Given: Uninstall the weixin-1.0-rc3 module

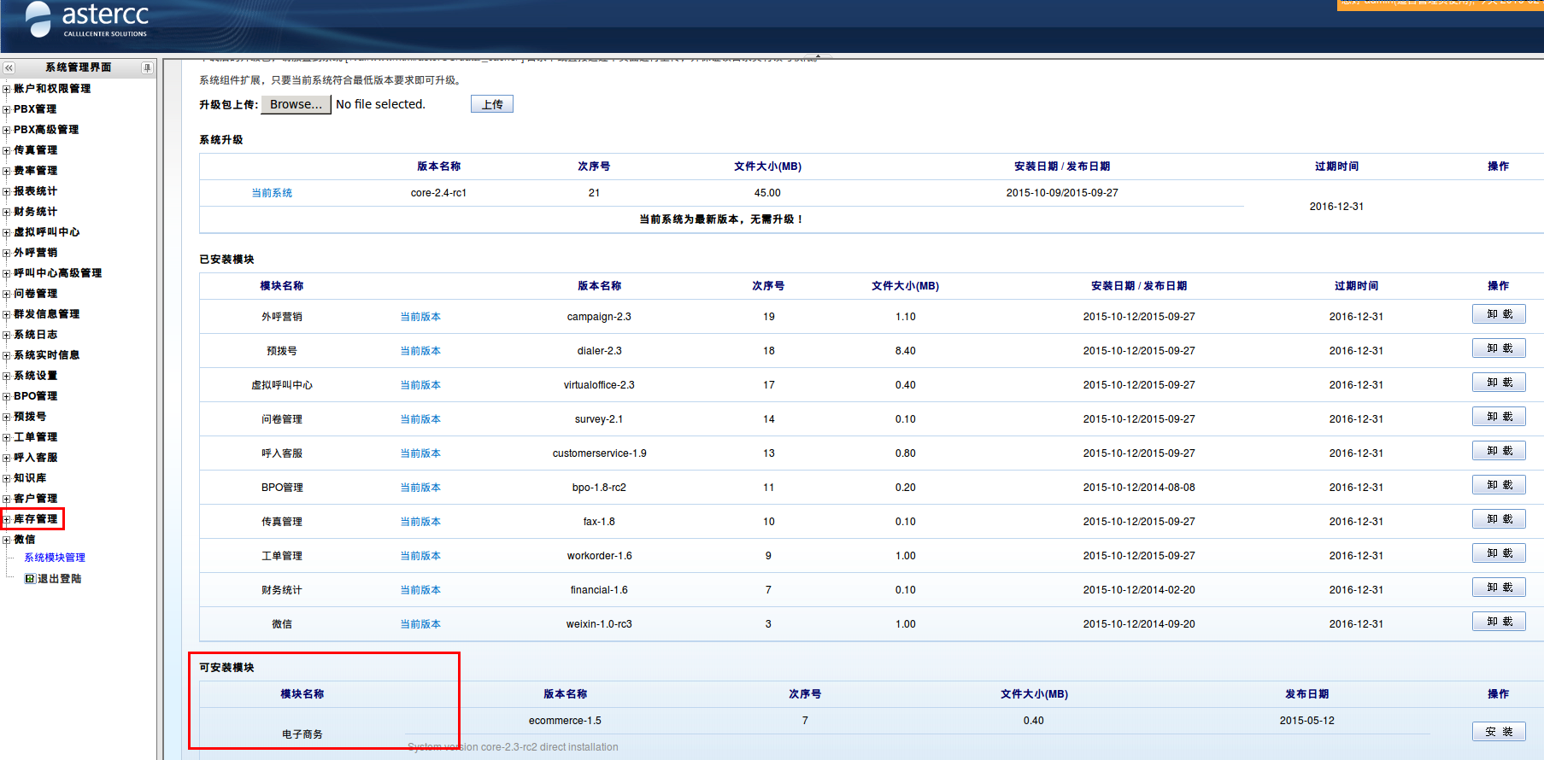Looking at the screenshot, I should (x=1498, y=622).
